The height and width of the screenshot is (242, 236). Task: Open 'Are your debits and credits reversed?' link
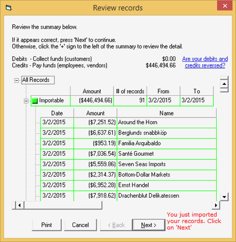point(205,62)
